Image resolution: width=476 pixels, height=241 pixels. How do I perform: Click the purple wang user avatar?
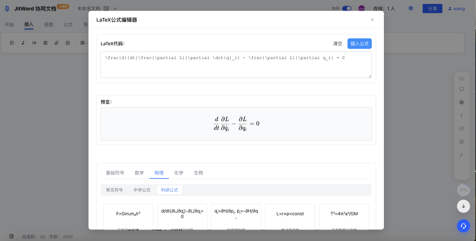tap(361, 8)
